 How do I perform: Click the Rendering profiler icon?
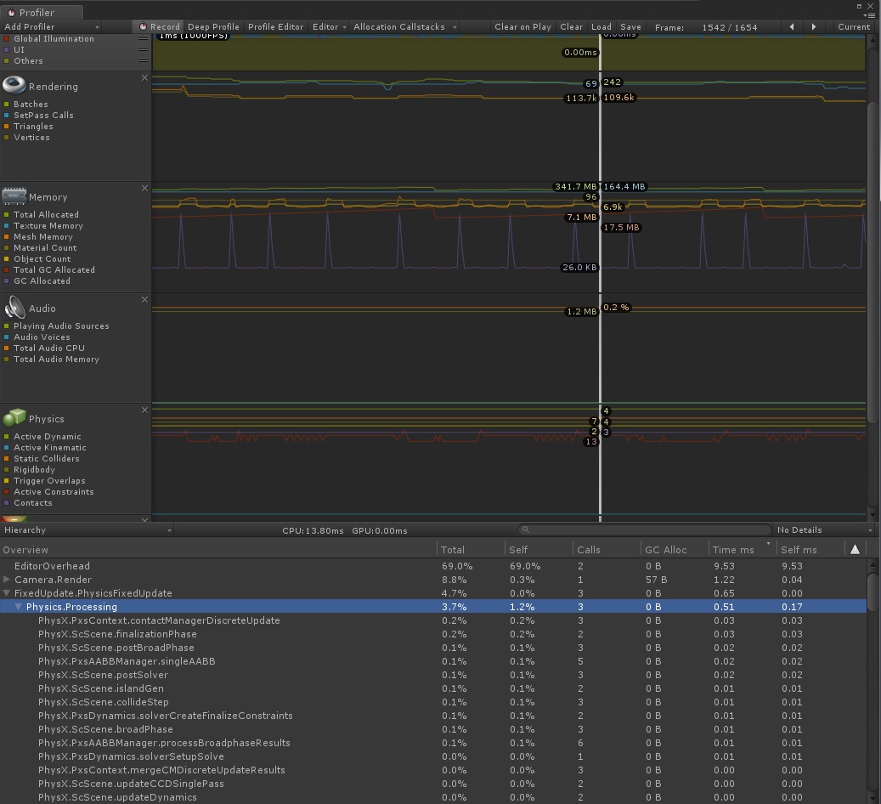[x=14, y=84]
